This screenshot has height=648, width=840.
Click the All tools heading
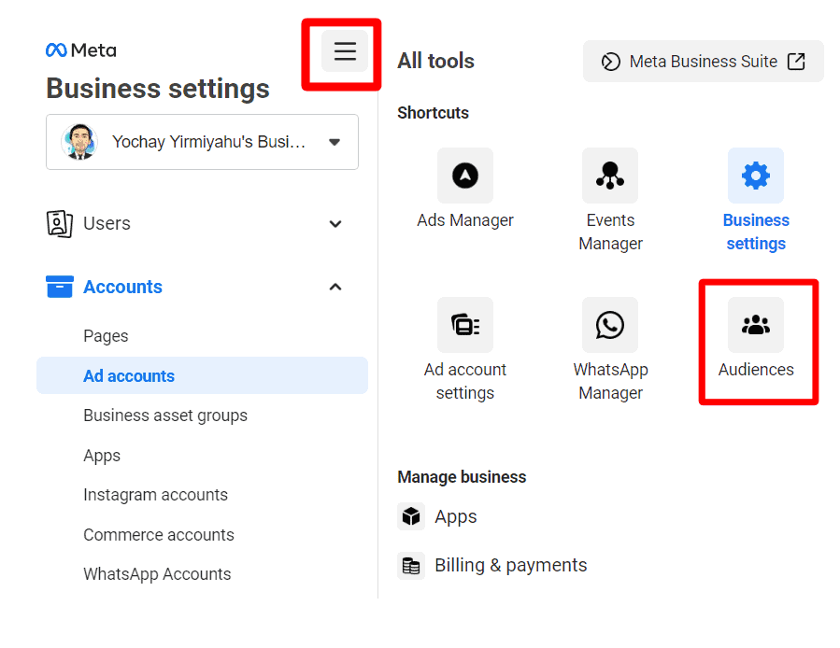coord(435,61)
